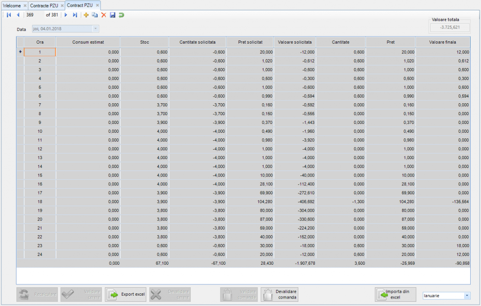481x306 pixels.
Task: Click the Pret solicitat column header
Action: click(x=250, y=42)
